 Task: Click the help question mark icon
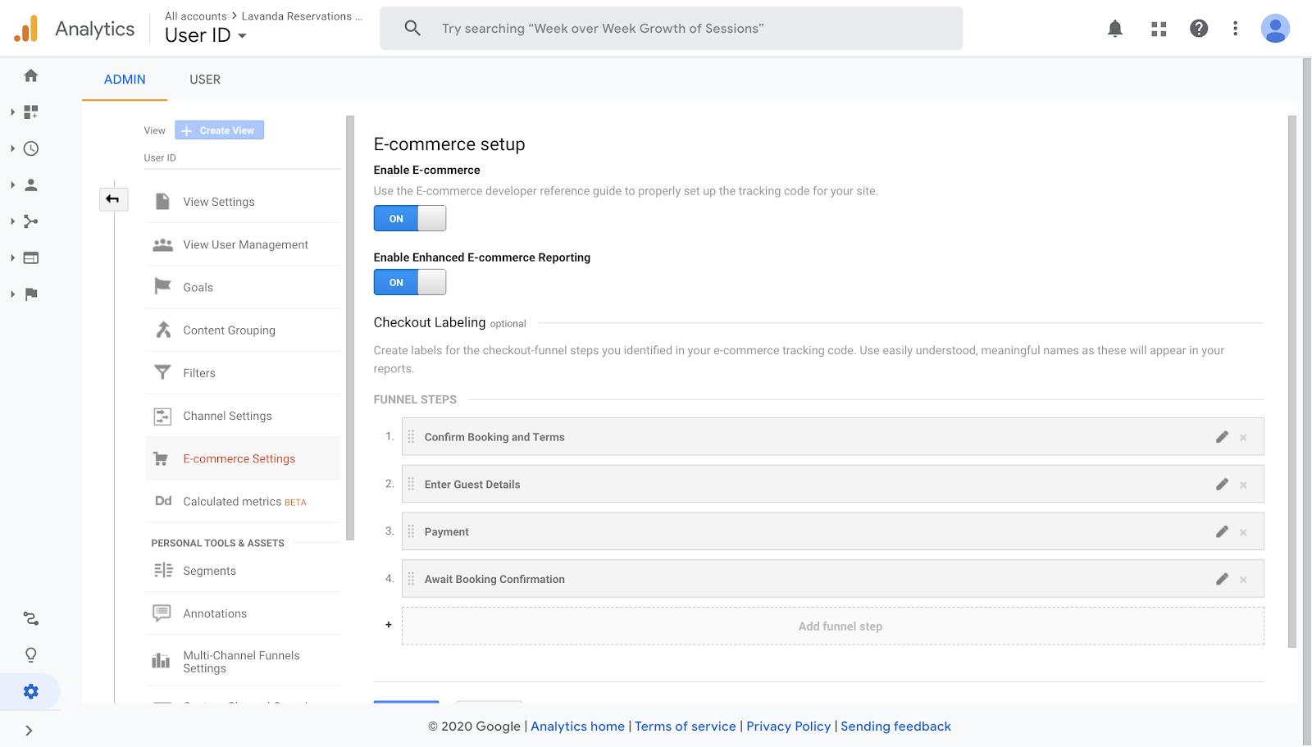(1199, 29)
